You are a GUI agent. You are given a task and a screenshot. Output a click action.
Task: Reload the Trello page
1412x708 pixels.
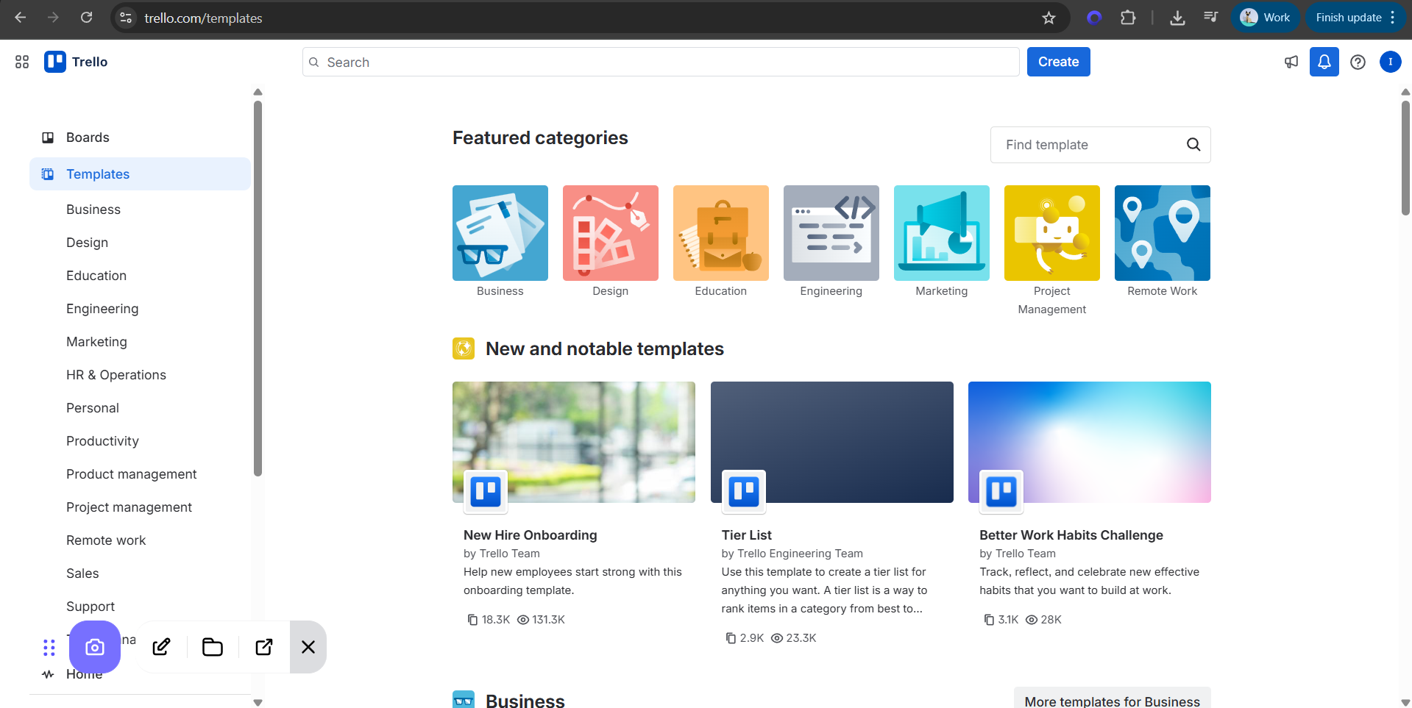(86, 18)
